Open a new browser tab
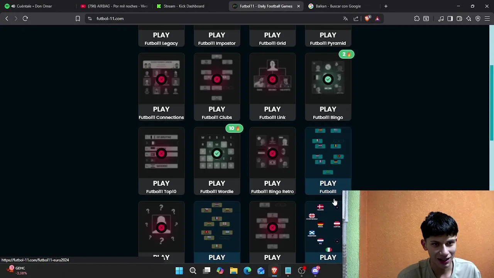This screenshot has height=278, width=494. click(386, 6)
